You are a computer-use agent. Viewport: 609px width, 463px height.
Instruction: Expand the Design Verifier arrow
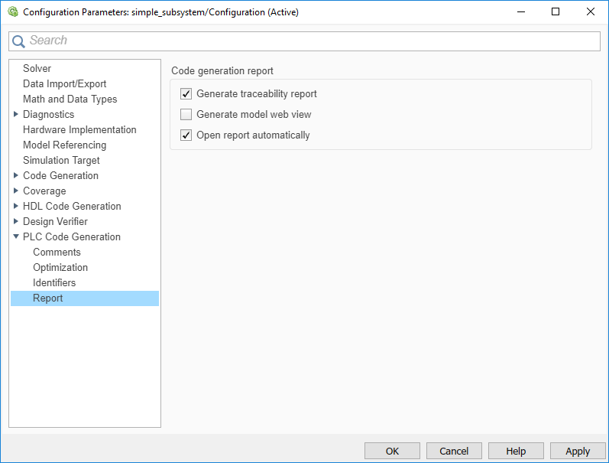point(16,221)
